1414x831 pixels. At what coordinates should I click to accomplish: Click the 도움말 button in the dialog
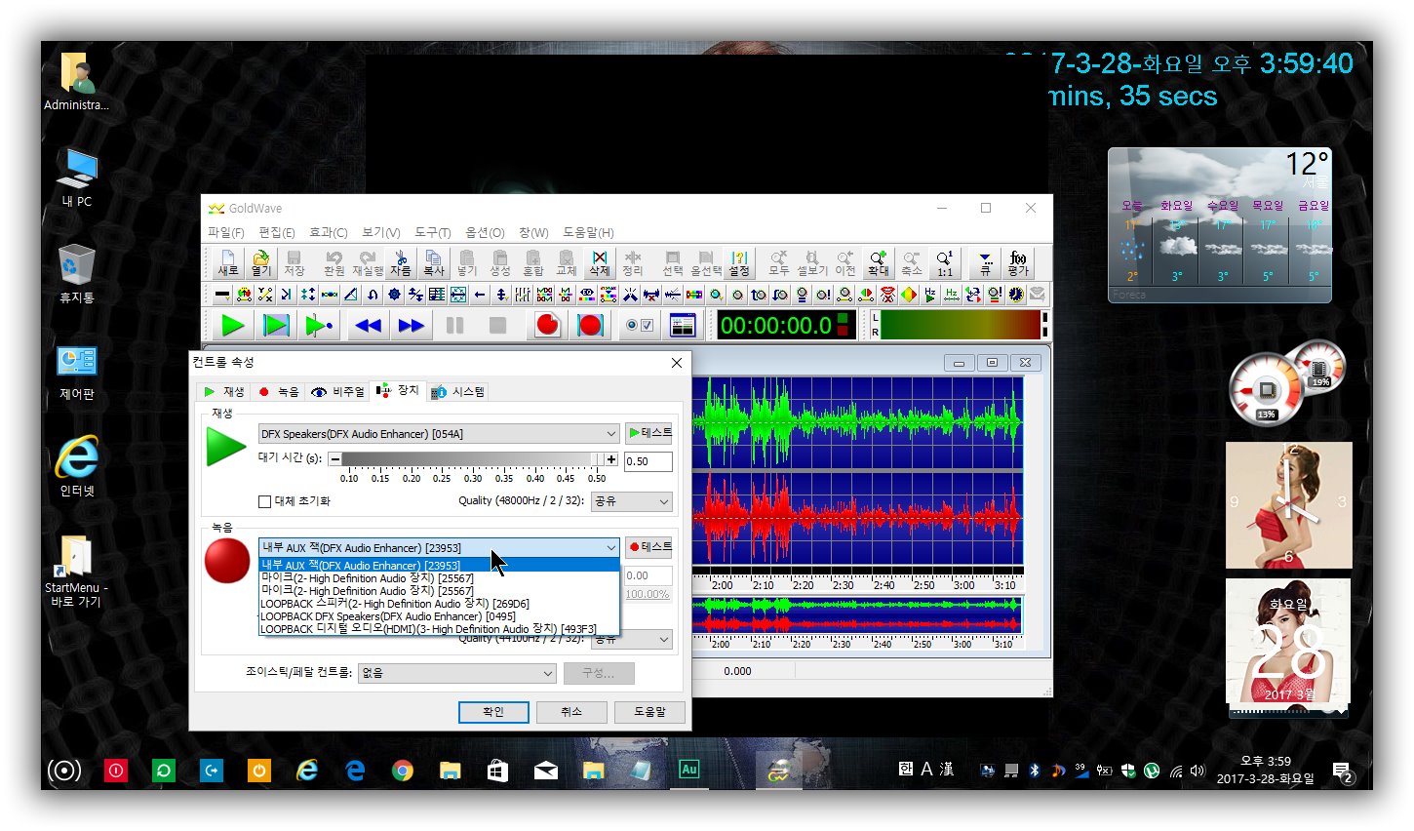(x=649, y=712)
